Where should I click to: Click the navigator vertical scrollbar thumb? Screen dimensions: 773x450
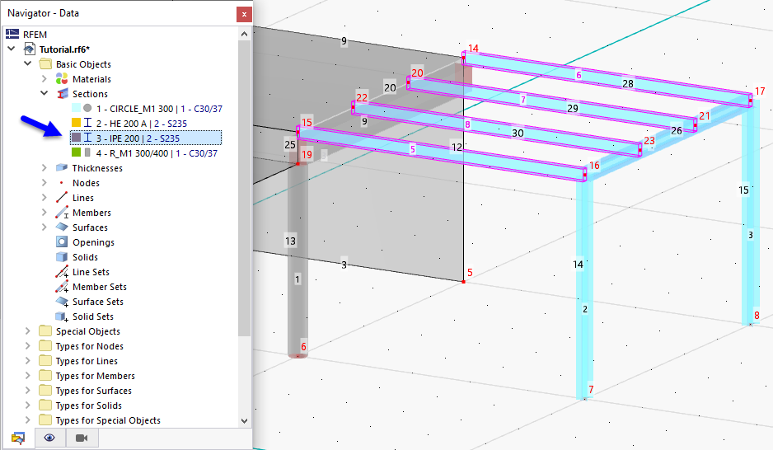coord(244,188)
